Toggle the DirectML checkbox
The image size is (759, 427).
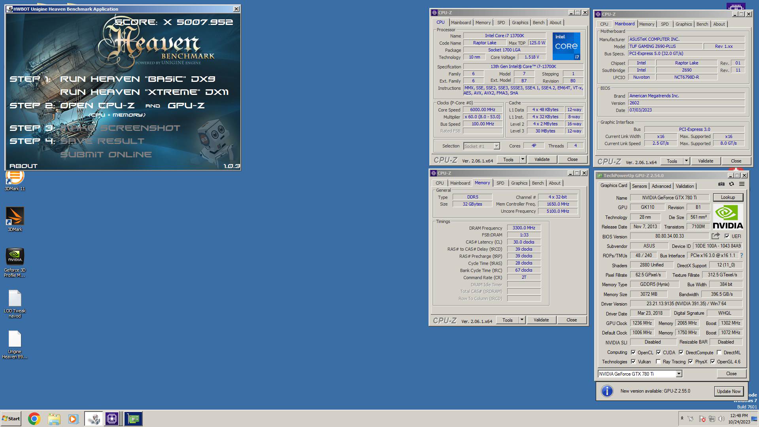pyautogui.click(x=719, y=352)
